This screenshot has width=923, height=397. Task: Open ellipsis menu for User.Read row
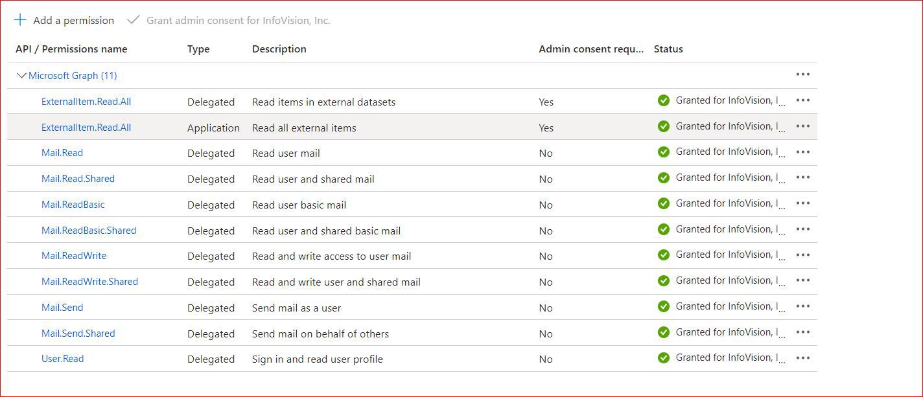(803, 357)
